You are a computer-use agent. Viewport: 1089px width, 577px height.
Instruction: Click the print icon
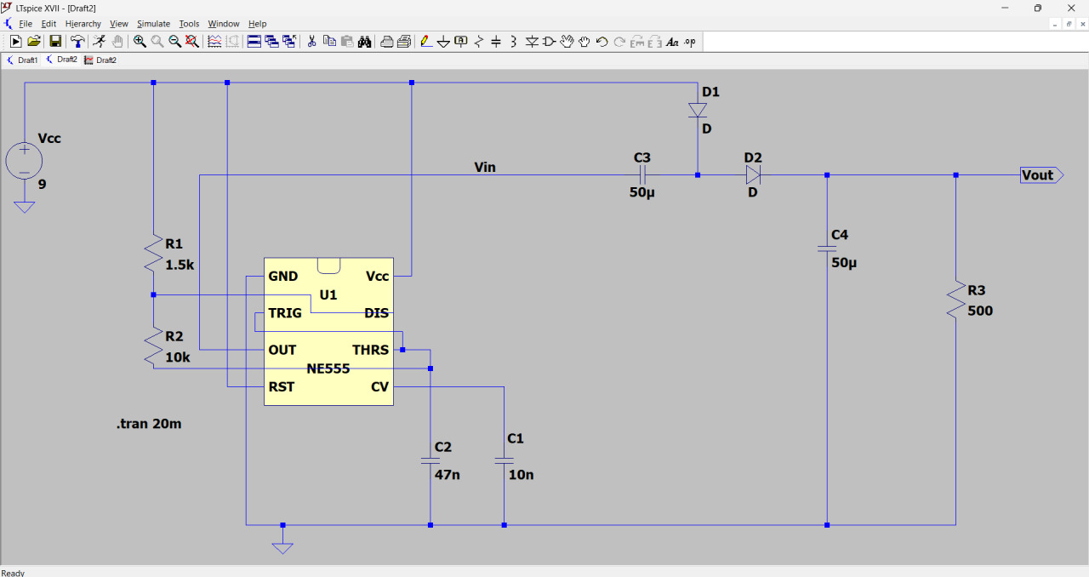[x=386, y=41]
